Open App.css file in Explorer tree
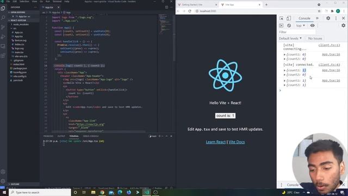348x196 pixels. (x=18, y=33)
